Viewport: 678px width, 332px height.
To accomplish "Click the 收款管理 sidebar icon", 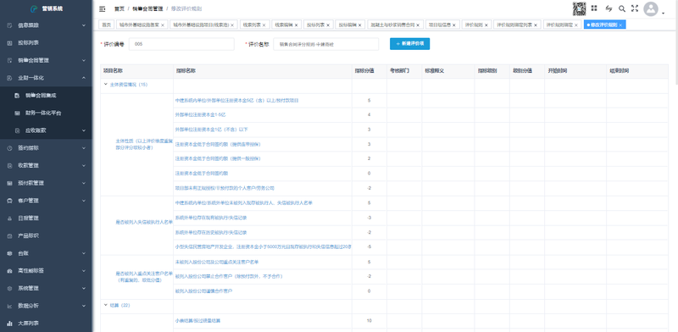I will pyautogui.click(x=9, y=165).
